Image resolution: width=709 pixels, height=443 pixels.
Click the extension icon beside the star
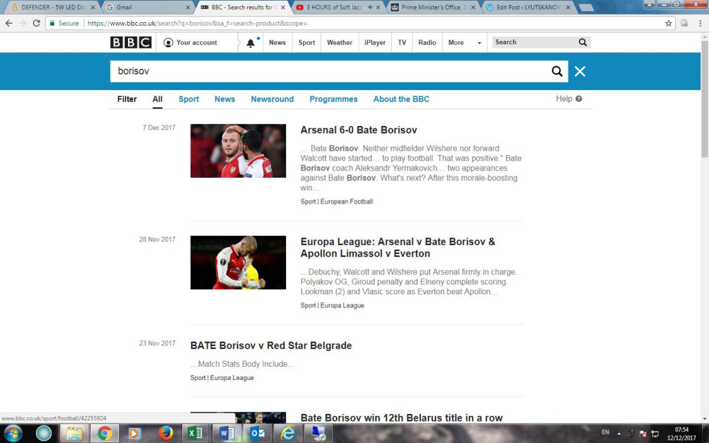(x=684, y=23)
